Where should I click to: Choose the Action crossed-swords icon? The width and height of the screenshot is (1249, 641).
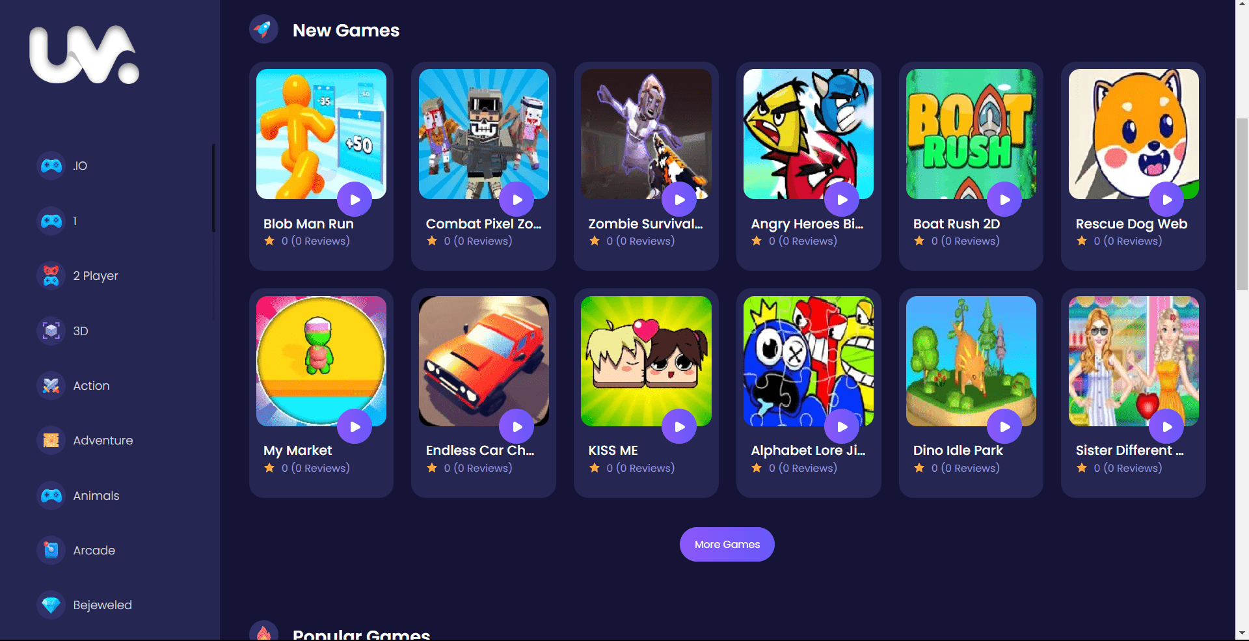pyautogui.click(x=51, y=386)
